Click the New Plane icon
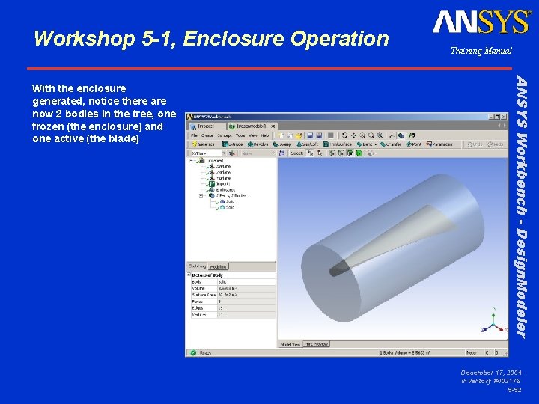The height and width of the screenshot is (404, 539). 231,153
